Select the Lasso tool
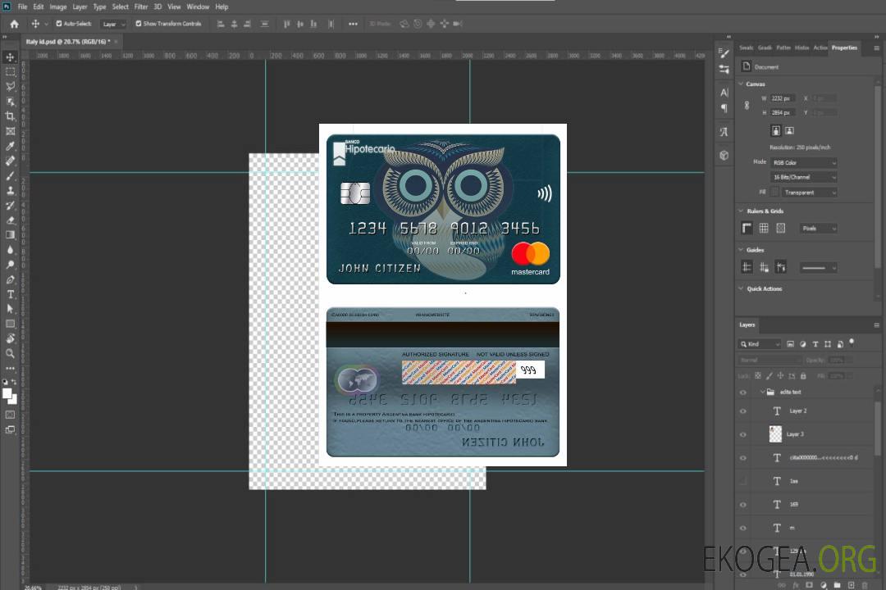The height and width of the screenshot is (590, 886). pyautogui.click(x=10, y=86)
